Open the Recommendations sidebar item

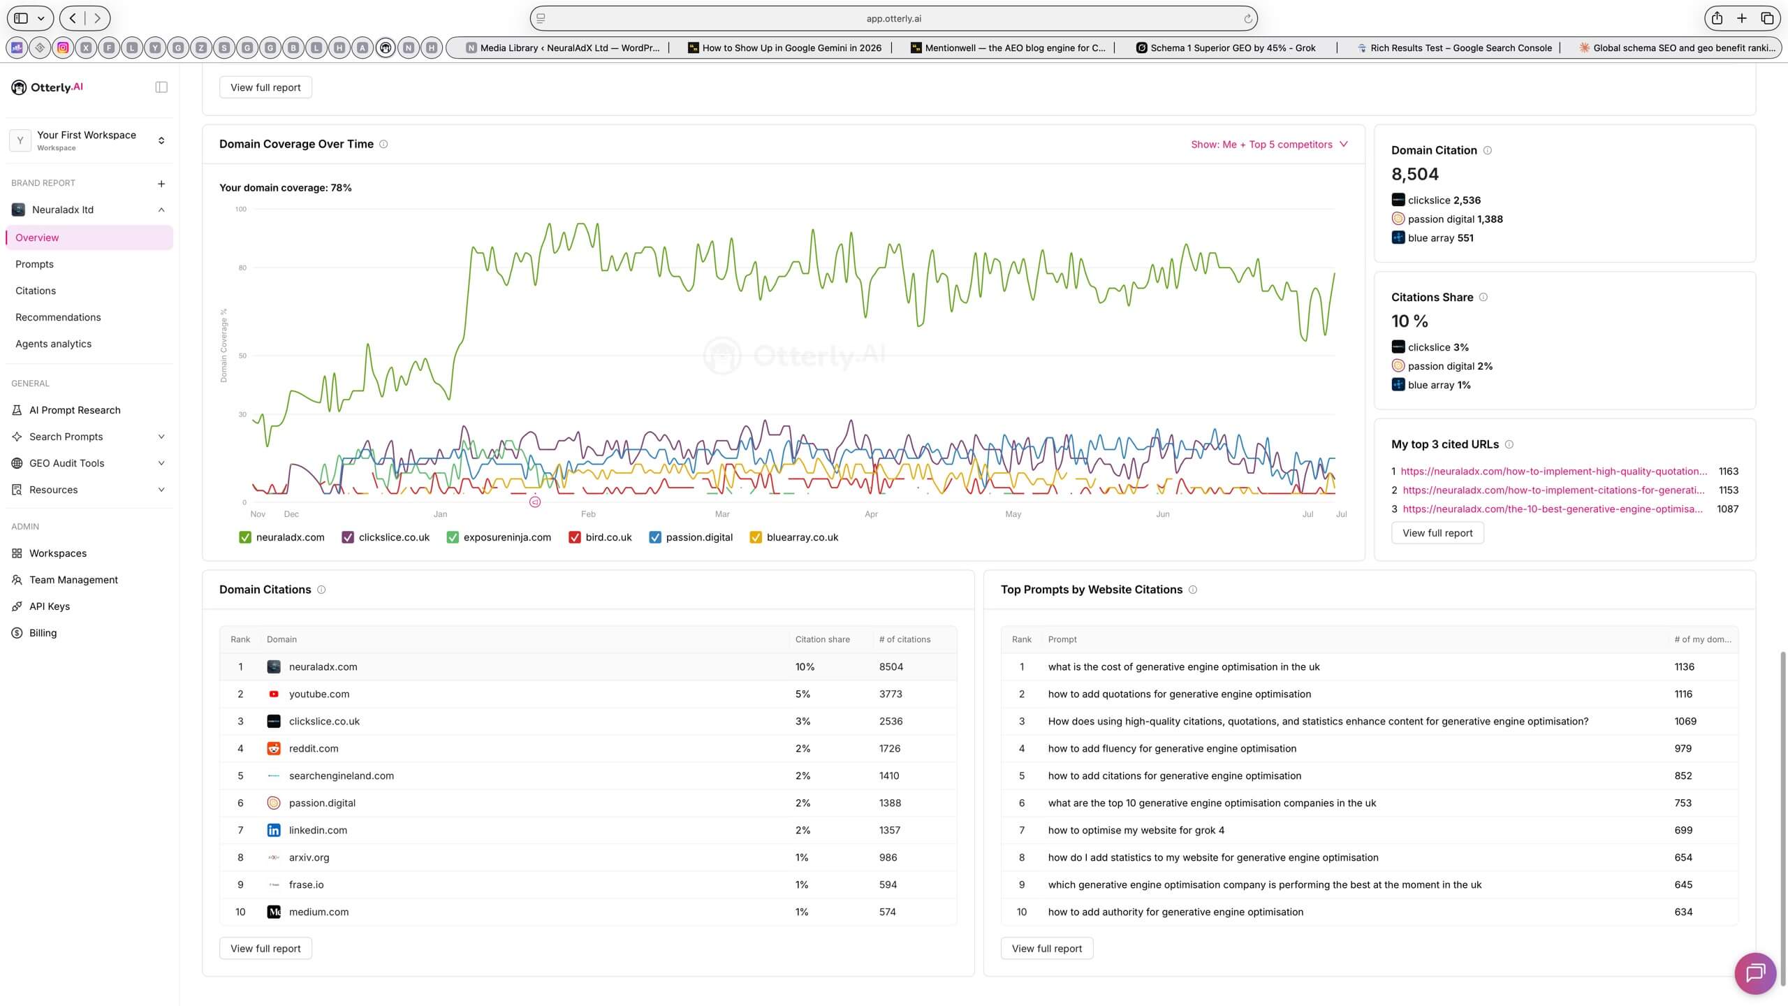click(x=89, y=317)
